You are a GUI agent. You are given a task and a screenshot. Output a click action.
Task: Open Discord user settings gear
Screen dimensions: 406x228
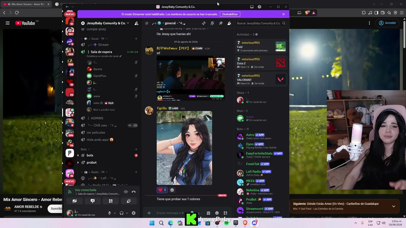[x=134, y=213]
